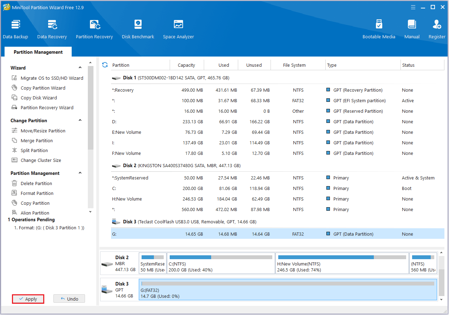Select the 560.00 MB primary partition row

(x=278, y=209)
